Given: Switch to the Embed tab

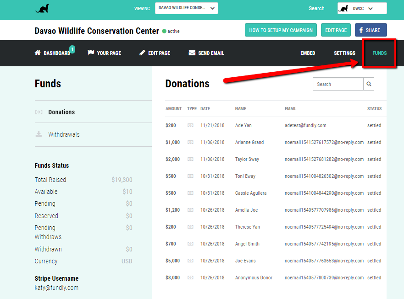Looking at the screenshot, I should coord(308,53).
